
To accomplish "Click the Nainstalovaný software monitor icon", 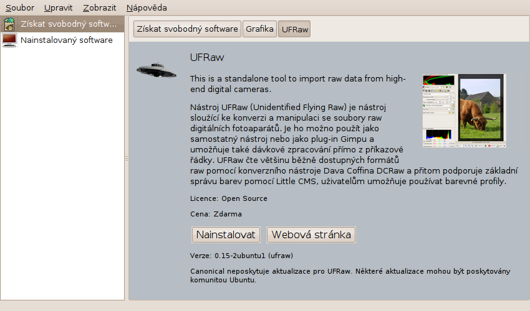I will [9, 40].
